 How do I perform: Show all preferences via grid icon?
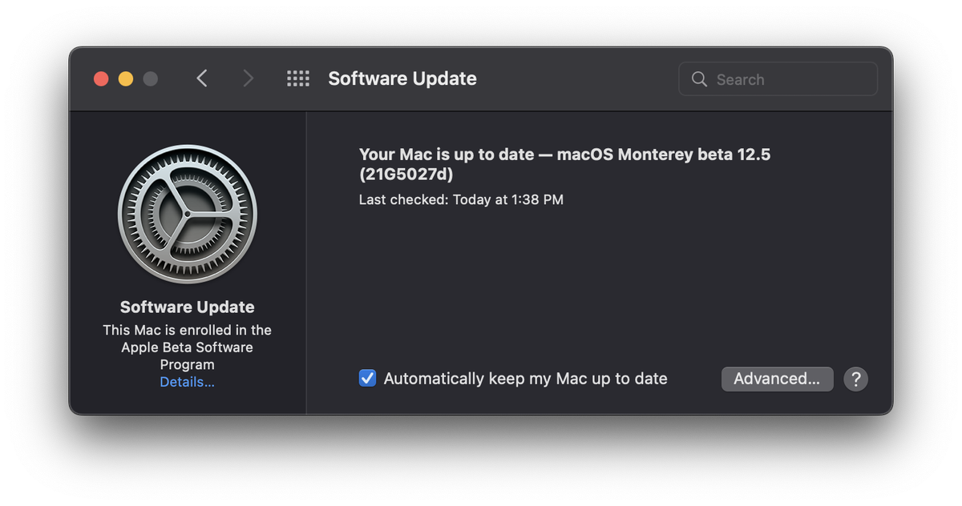[298, 78]
